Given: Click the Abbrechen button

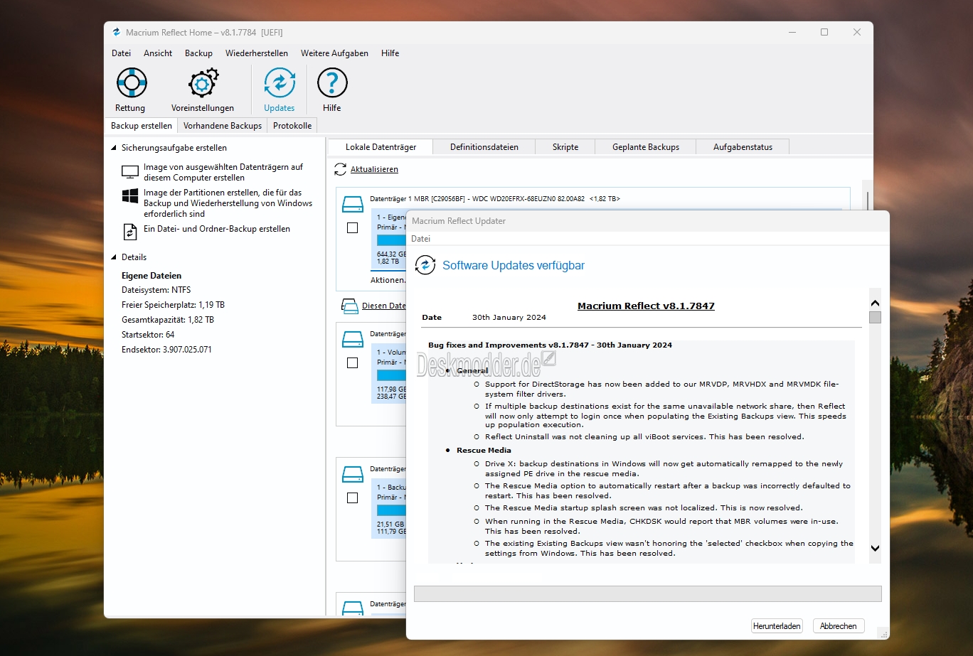Looking at the screenshot, I should pos(839,626).
